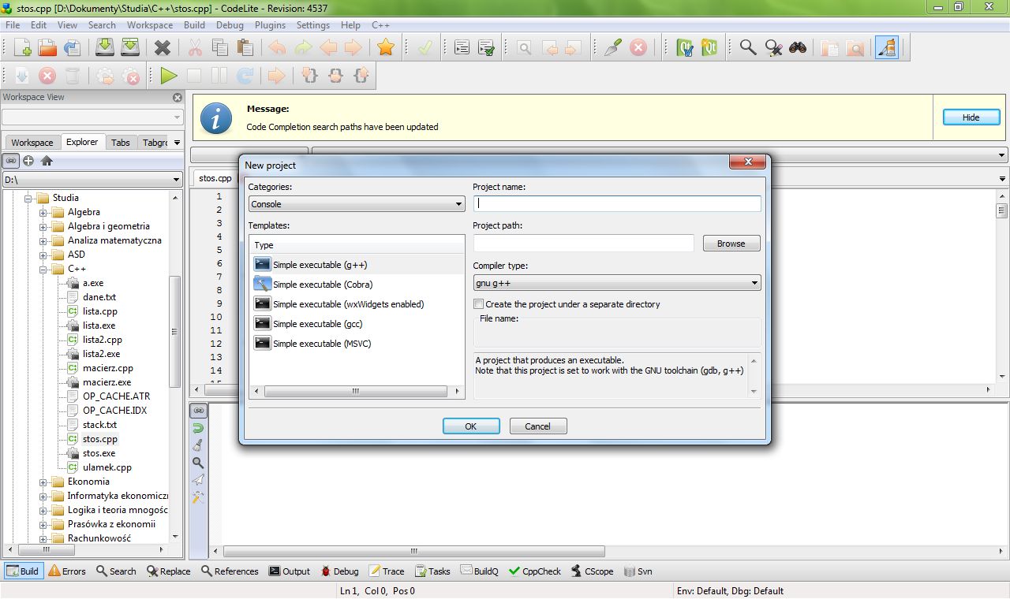Image resolution: width=1010 pixels, height=599 pixels.
Task: Expand the Ekonomia folder
Action: pyautogui.click(x=44, y=482)
